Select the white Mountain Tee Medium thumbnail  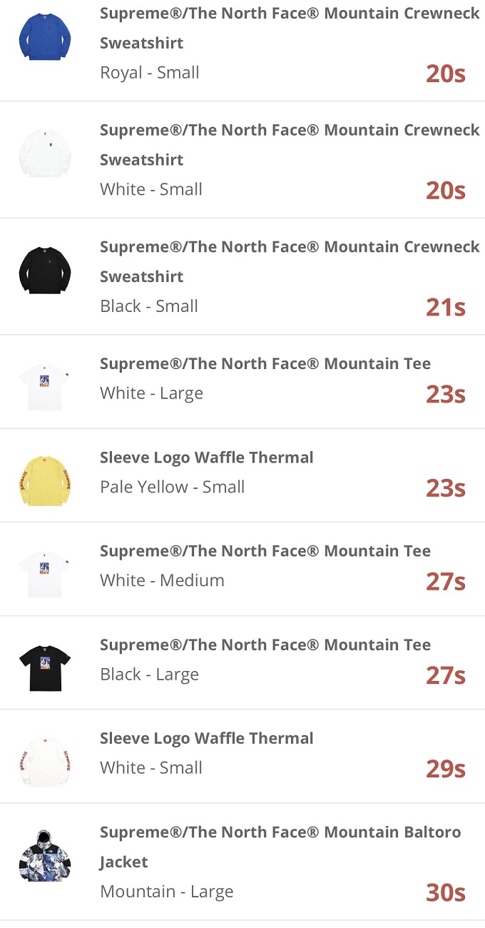[x=45, y=573]
